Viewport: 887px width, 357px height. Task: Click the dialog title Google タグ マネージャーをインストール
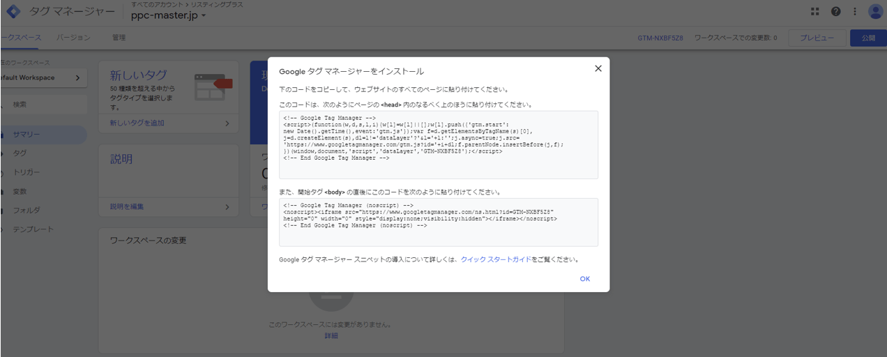351,71
